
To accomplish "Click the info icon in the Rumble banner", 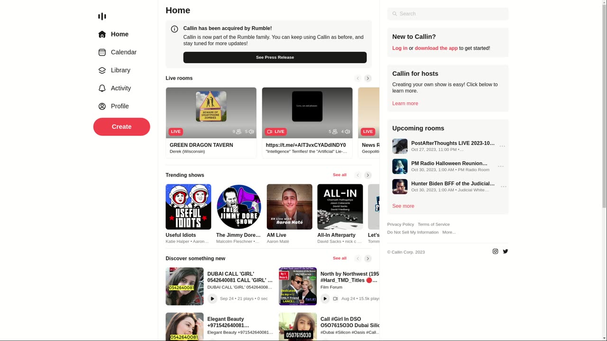I will pos(175,29).
